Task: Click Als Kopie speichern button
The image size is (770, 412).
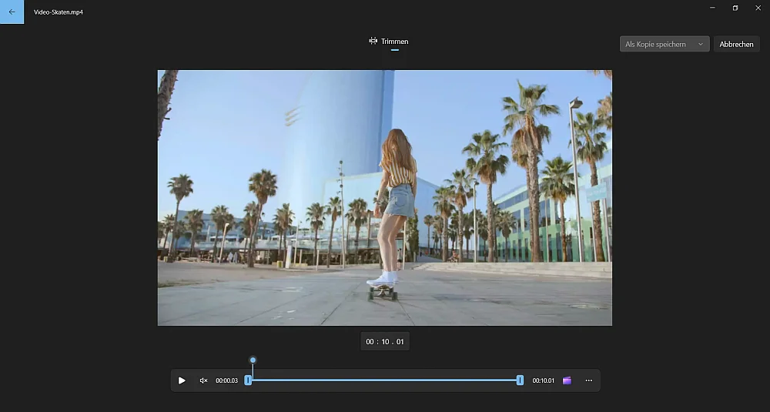Action: [x=665, y=44]
